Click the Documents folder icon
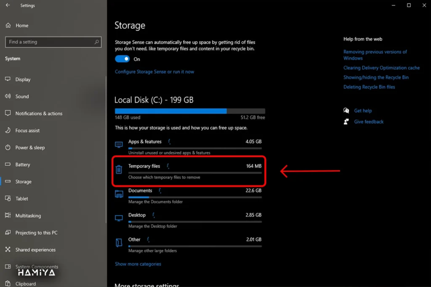The image size is (431, 287). pos(119,194)
